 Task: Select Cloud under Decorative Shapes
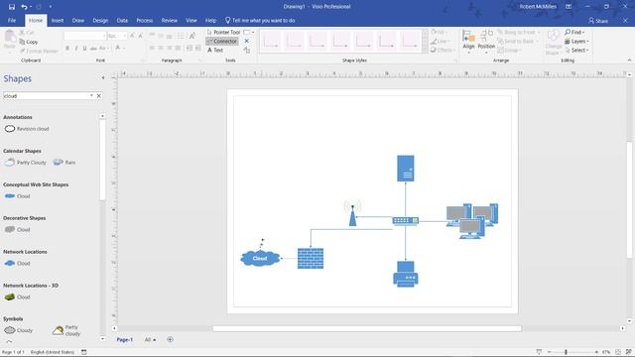tap(18, 229)
